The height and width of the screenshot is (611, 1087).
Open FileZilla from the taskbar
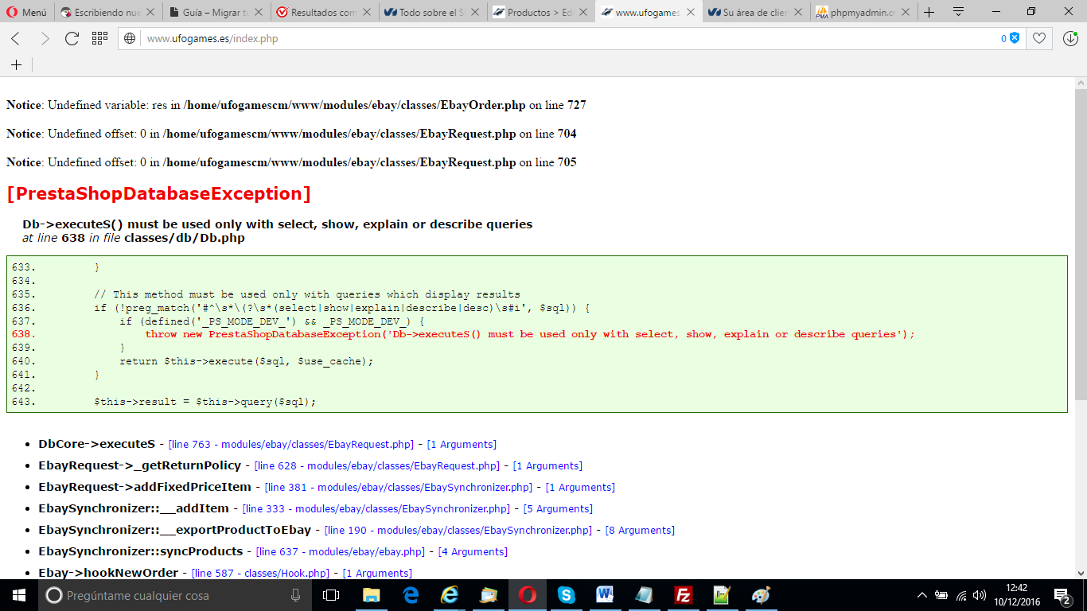(x=684, y=595)
